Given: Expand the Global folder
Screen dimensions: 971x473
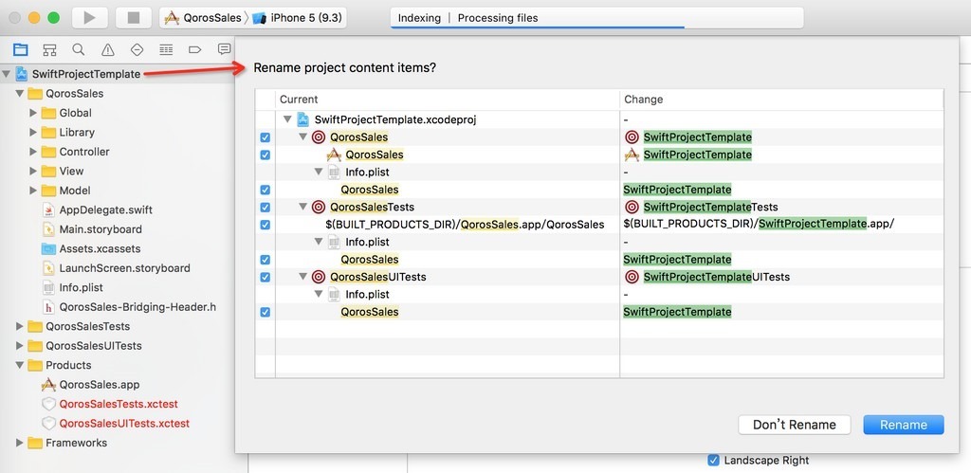Looking at the screenshot, I should pyautogui.click(x=34, y=113).
